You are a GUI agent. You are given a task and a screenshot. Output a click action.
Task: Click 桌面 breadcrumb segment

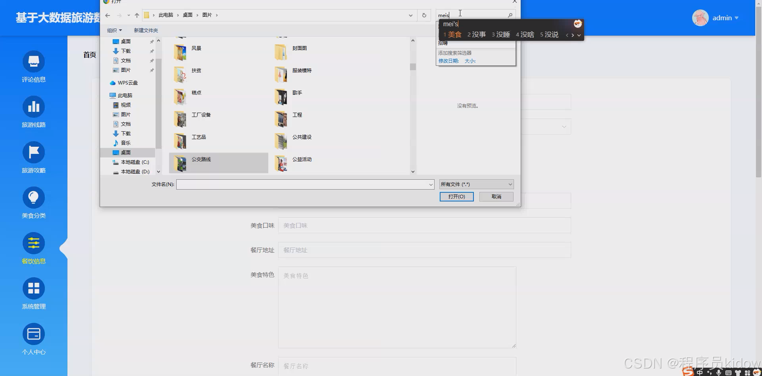(188, 15)
